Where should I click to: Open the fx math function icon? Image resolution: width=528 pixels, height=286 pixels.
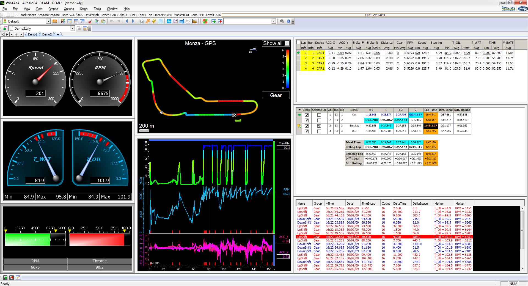[x=142, y=21]
